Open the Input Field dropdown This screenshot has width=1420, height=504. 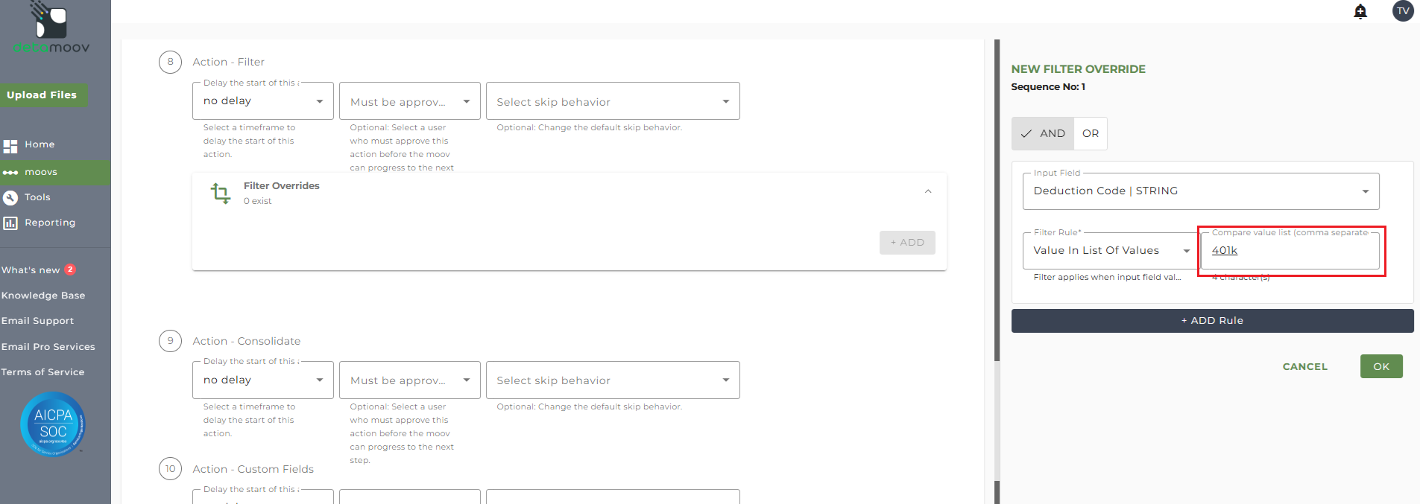[1200, 191]
